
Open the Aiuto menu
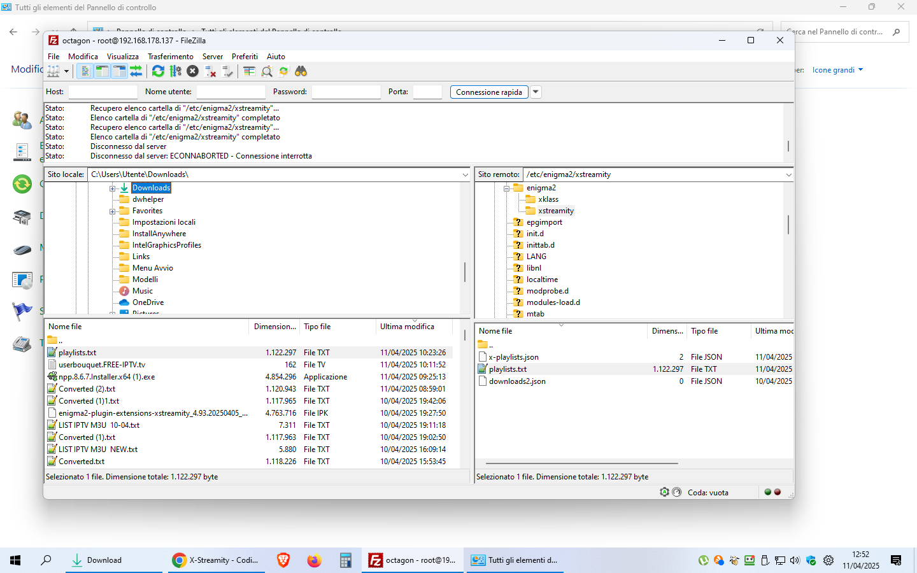[276, 57]
